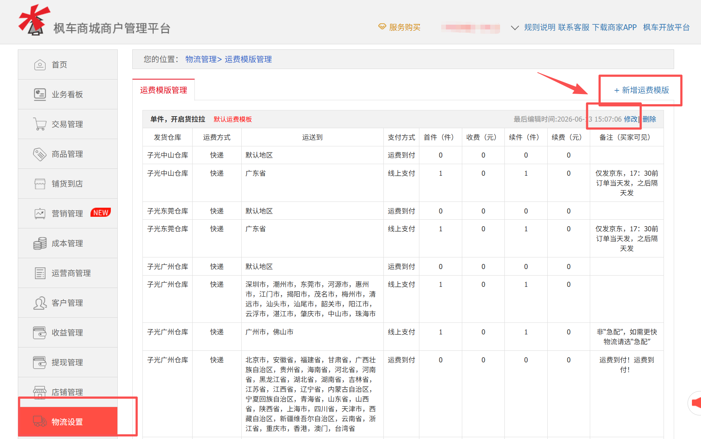Click the 营销管理 chart icon

point(40,214)
